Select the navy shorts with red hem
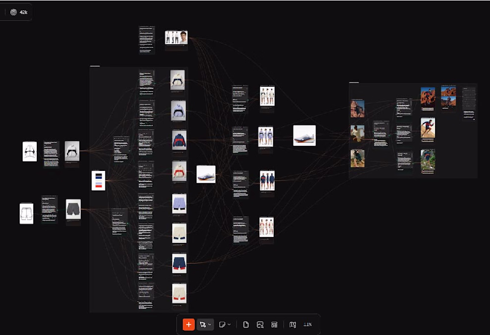This screenshot has width=490, height=335. [179, 263]
